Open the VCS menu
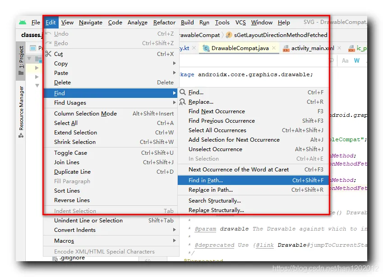Screen dimensions: 383x277 [x=240, y=23]
